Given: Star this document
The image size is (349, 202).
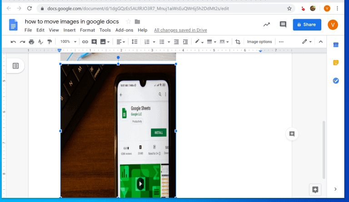Looking at the screenshot, I should point(128,21).
